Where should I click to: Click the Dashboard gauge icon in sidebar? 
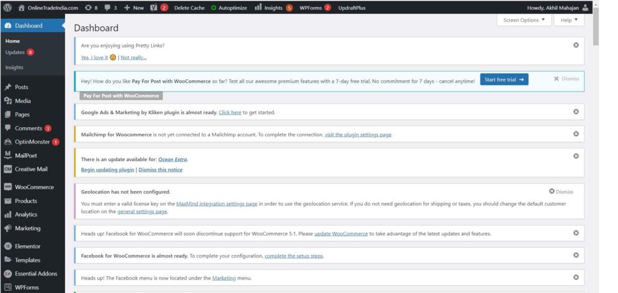[8, 25]
